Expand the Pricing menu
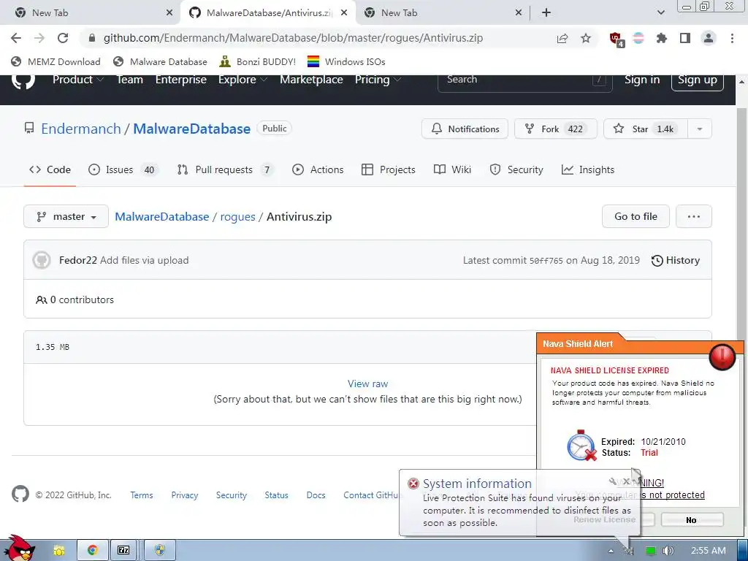The height and width of the screenshot is (561, 748). [378, 80]
